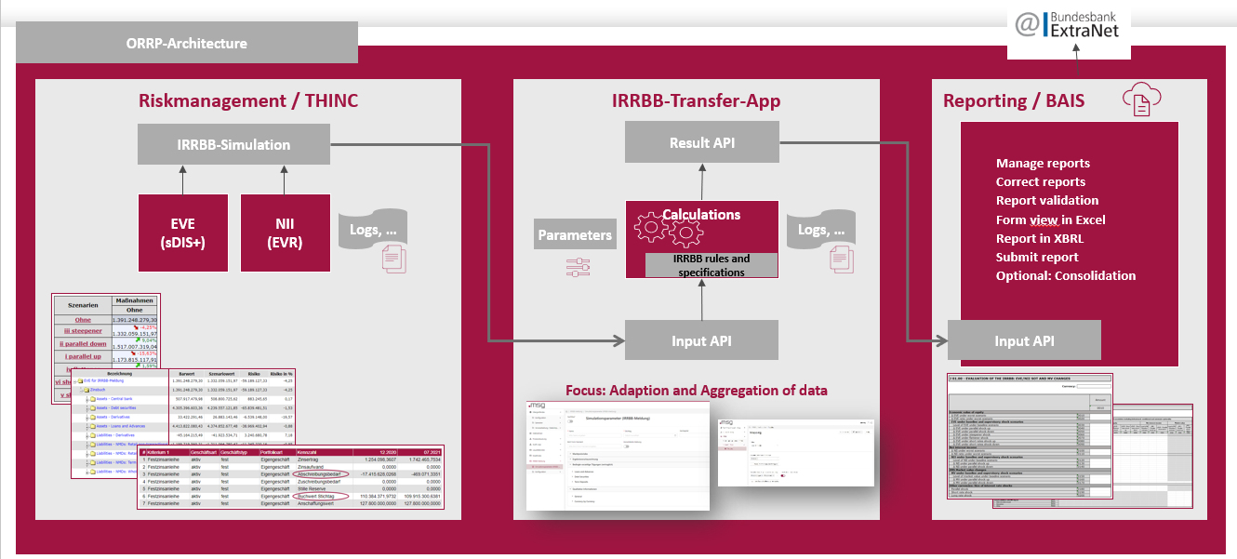Screen dimensions: 1237x559
Task: Click the Input API box in IRRBB-Transfer-App
Action: pos(701,340)
